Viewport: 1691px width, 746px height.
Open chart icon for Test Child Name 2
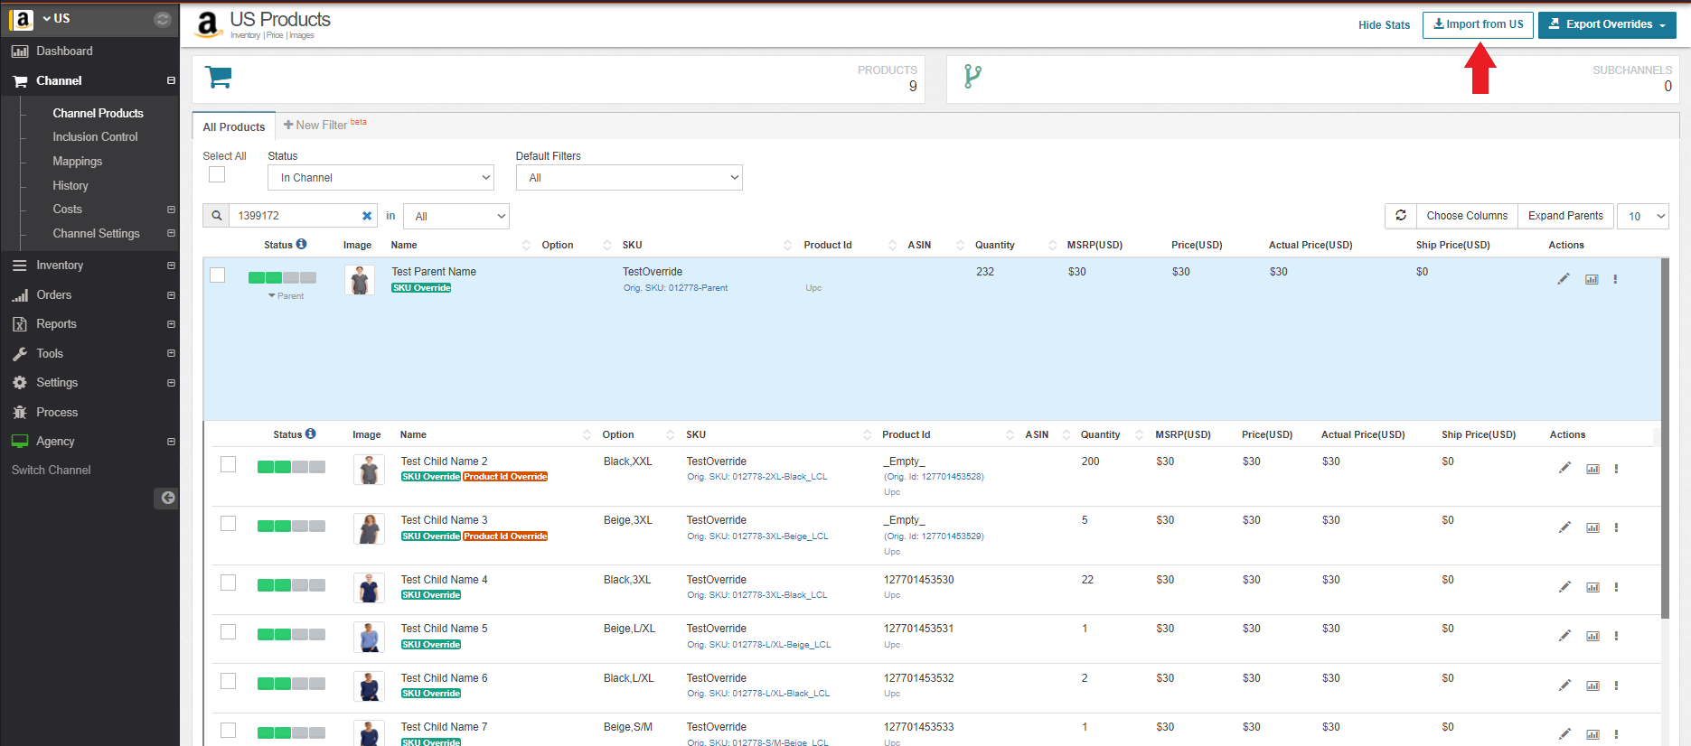[1592, 469]
